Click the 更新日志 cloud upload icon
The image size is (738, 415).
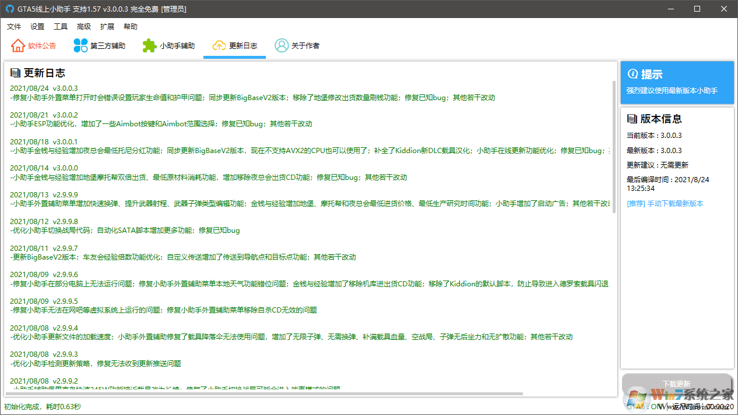click(219, 45)
